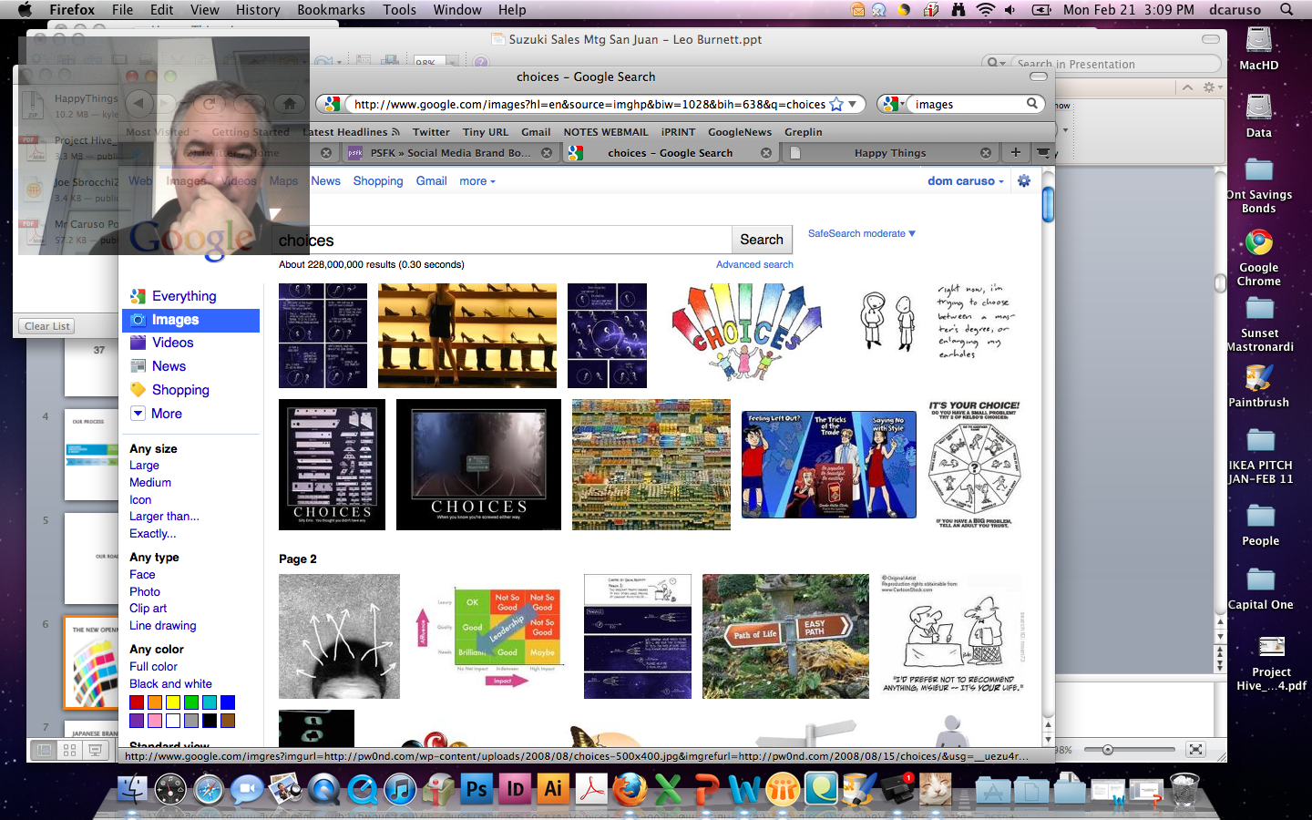Open the Bookmarks menu in menu bar
1312x820 pixels.
[331, 10]
